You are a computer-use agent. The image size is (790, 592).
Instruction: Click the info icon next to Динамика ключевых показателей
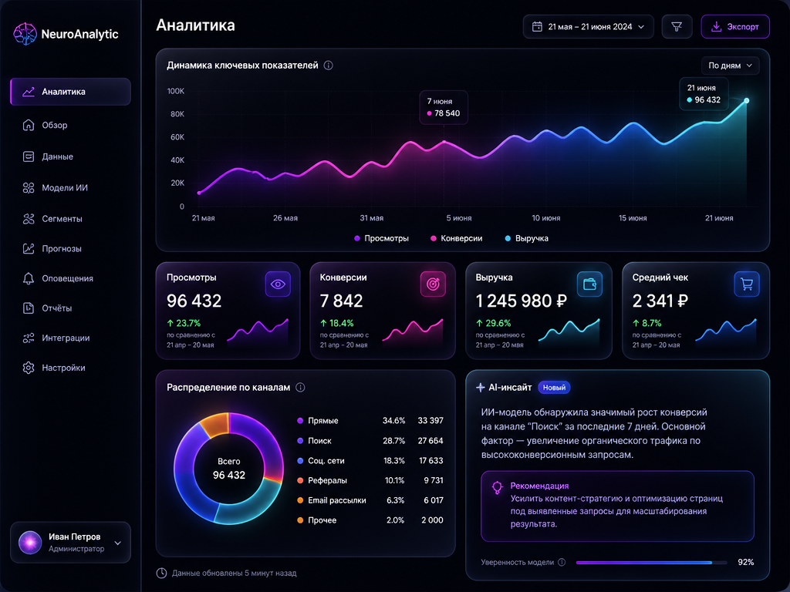(x=328, y=66)
